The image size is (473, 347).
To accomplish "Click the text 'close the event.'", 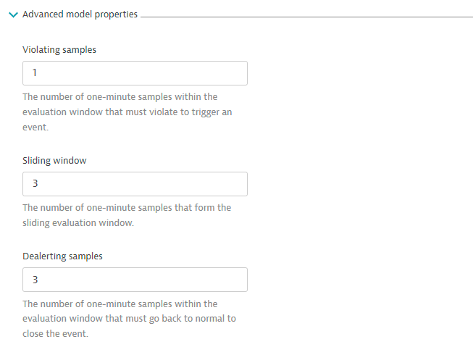I will click(55, 334).
